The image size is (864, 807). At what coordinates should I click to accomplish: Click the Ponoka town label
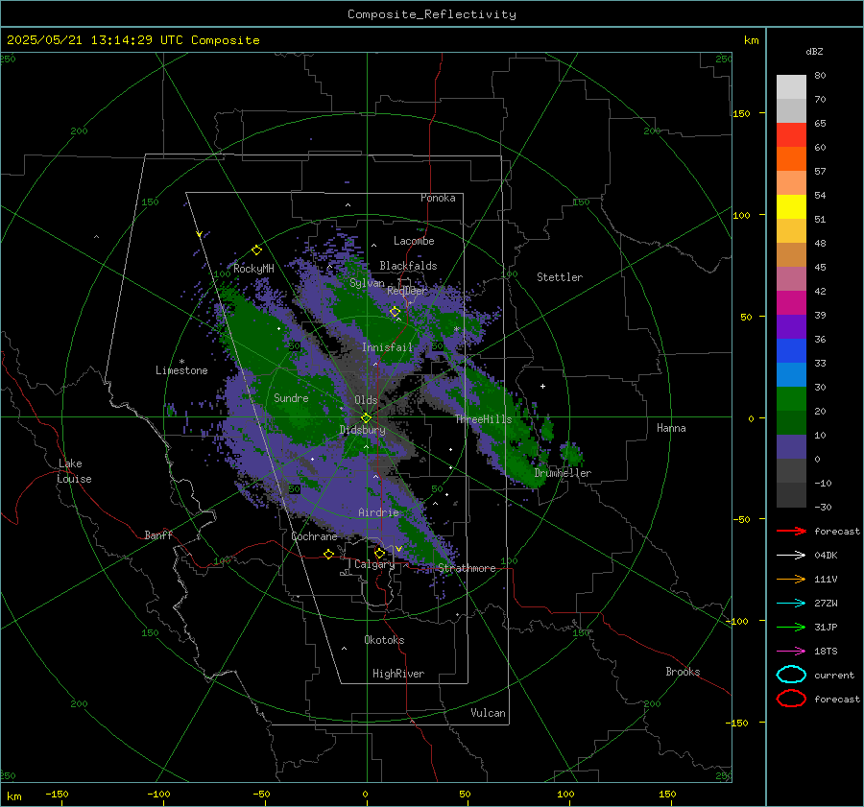pos(438,198)
